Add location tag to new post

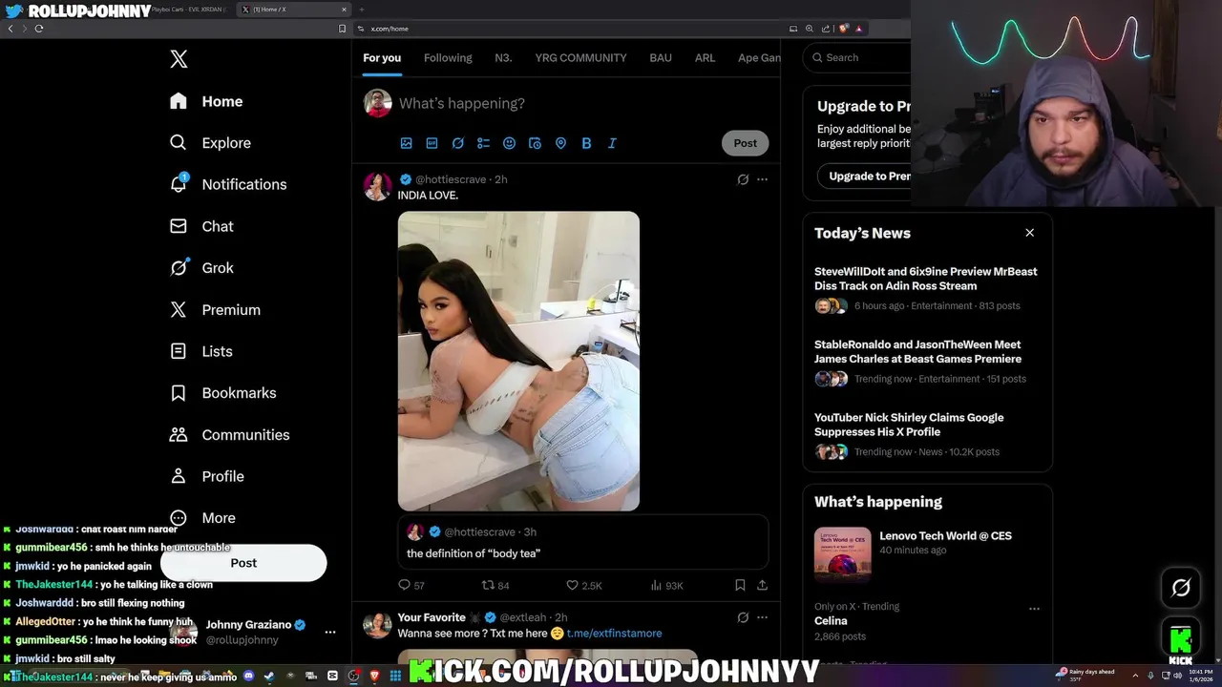pos(560,143)
